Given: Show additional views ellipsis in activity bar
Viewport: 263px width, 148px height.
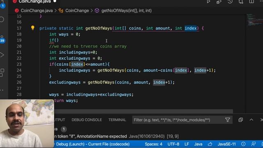Looking at the screenshot, I should 2,90.
